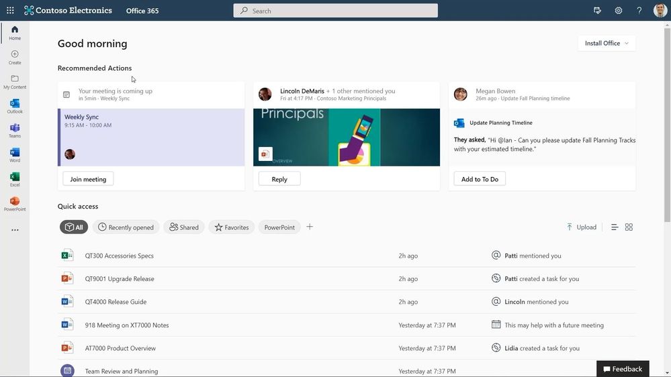The width and height of the screenshot is (671, 377).
Task: Open the app launcher waffle icon
Action: [x=10, y=10]
